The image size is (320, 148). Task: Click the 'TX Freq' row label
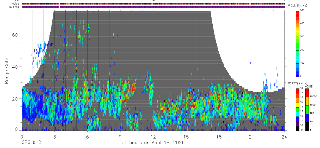pyautogui.click(x=14, y=7)
